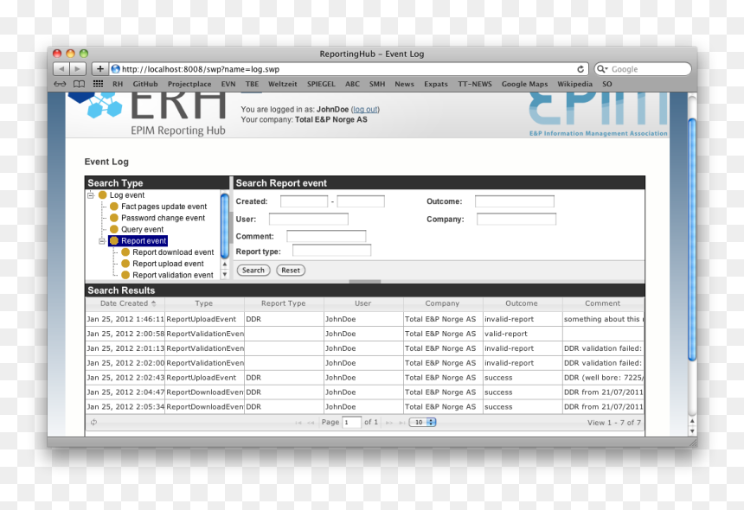Go to previous page of results

pos(311,423)
